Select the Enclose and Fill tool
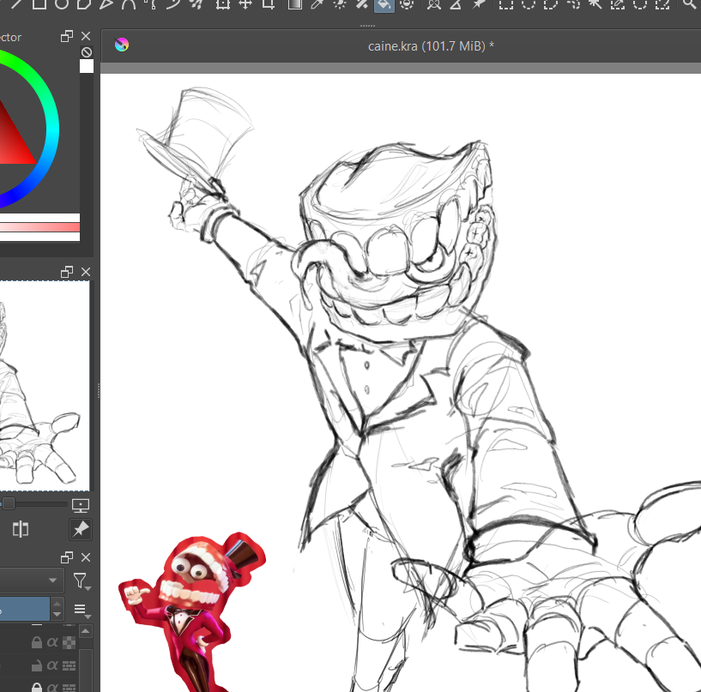 pos(407,3)
